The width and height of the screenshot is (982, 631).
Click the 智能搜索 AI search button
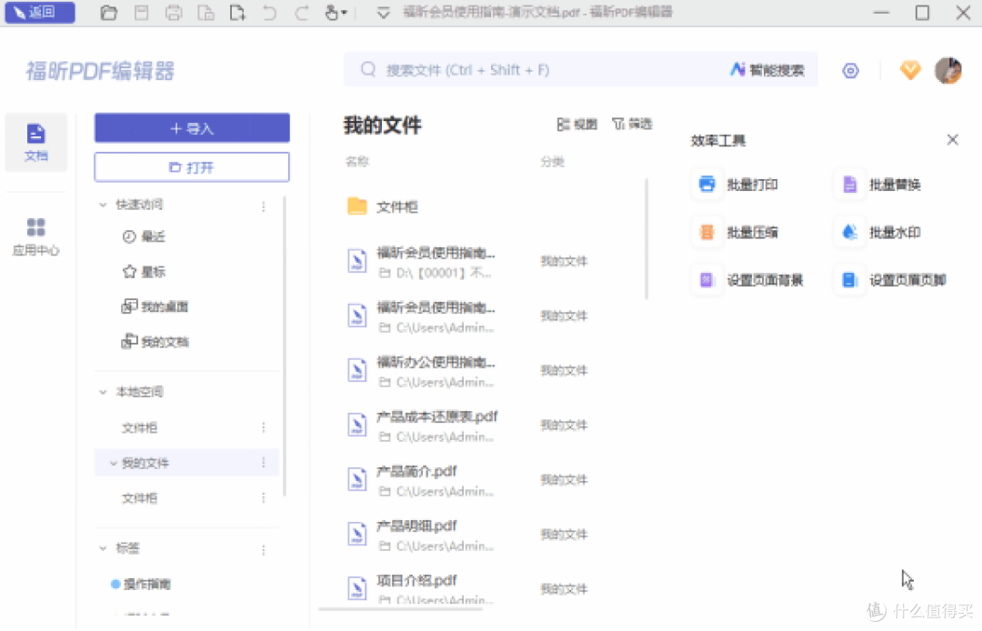pyautogui.click(x=767, y=70)
